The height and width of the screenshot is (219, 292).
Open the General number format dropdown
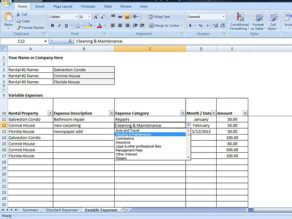coord(223,17)
